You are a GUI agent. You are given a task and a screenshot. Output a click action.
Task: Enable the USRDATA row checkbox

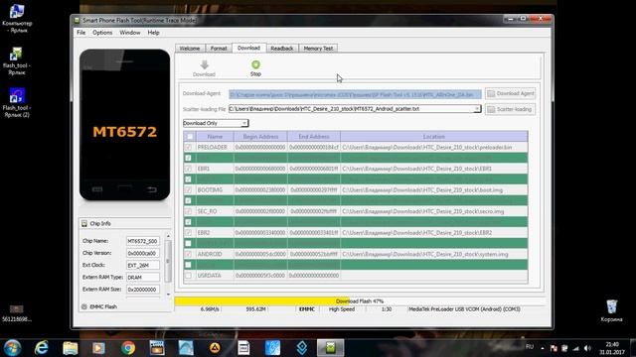click(x=188, y=276)
